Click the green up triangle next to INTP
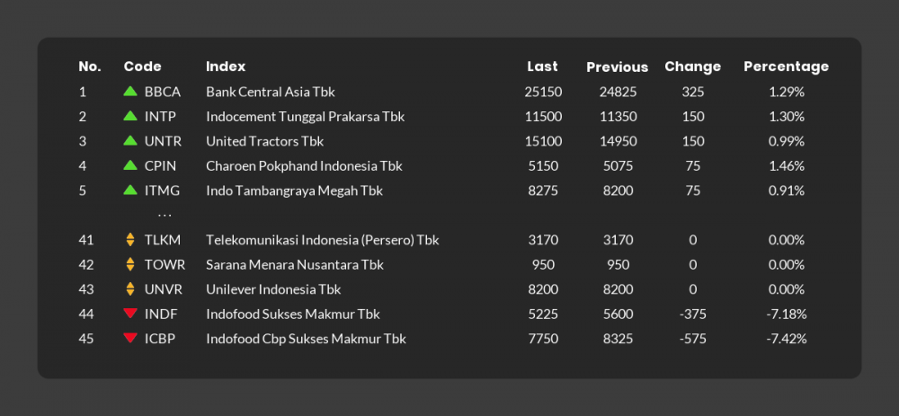Screen dimensions: 899x416 [x=130, y=116]
